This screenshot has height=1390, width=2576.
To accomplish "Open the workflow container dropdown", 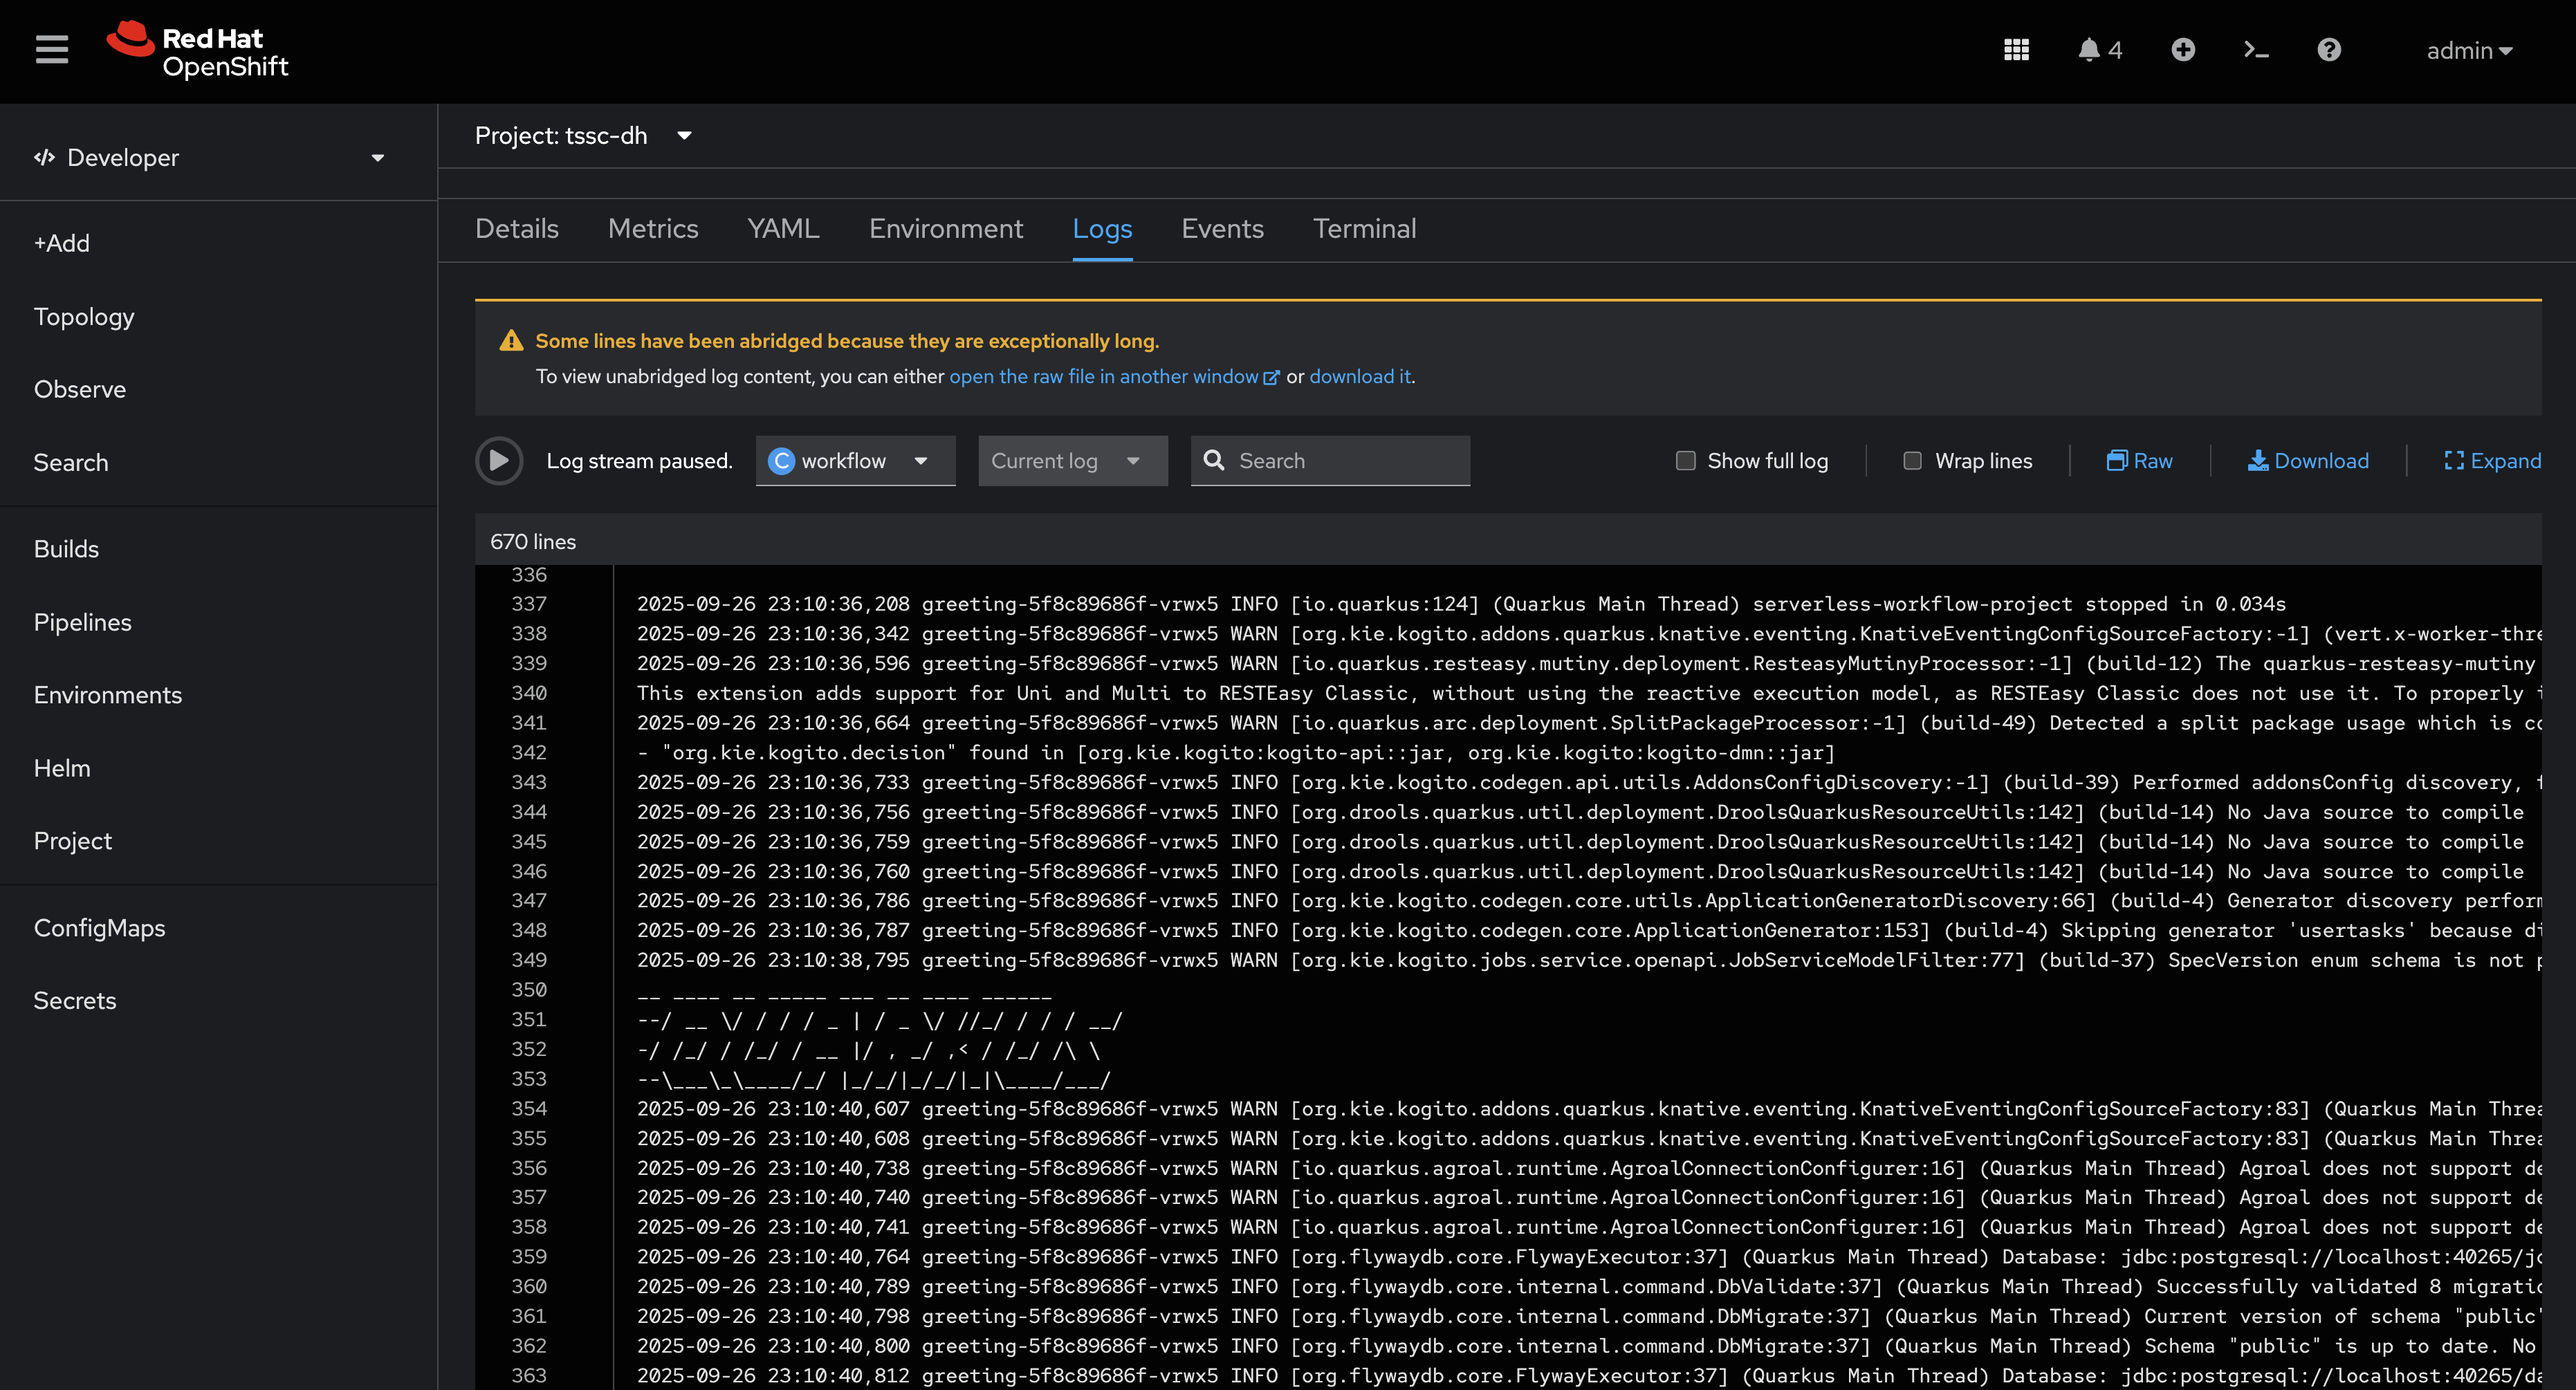I will [855, 461].
